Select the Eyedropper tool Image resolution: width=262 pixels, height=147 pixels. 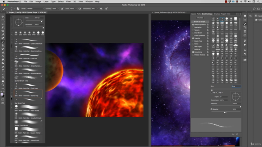point(3,35)
